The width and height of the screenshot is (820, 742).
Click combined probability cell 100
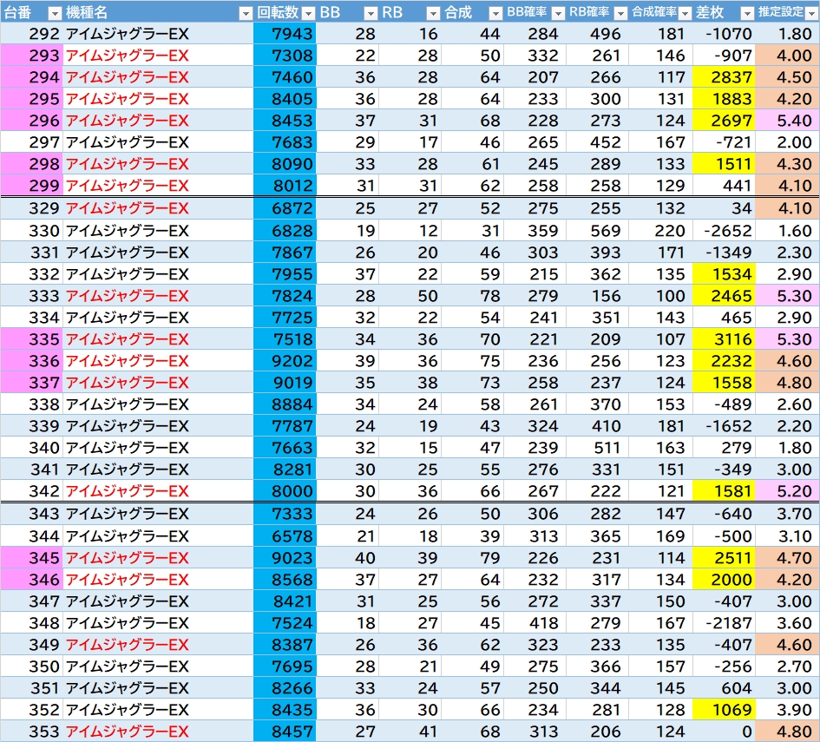click(x=660, y=295)
